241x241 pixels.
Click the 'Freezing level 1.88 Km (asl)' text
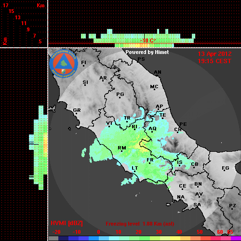[x=140, y=224]
